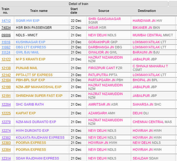Open train 12122 M P S Kranti
Screen dimensions: 177x161
tap(6, 59)
